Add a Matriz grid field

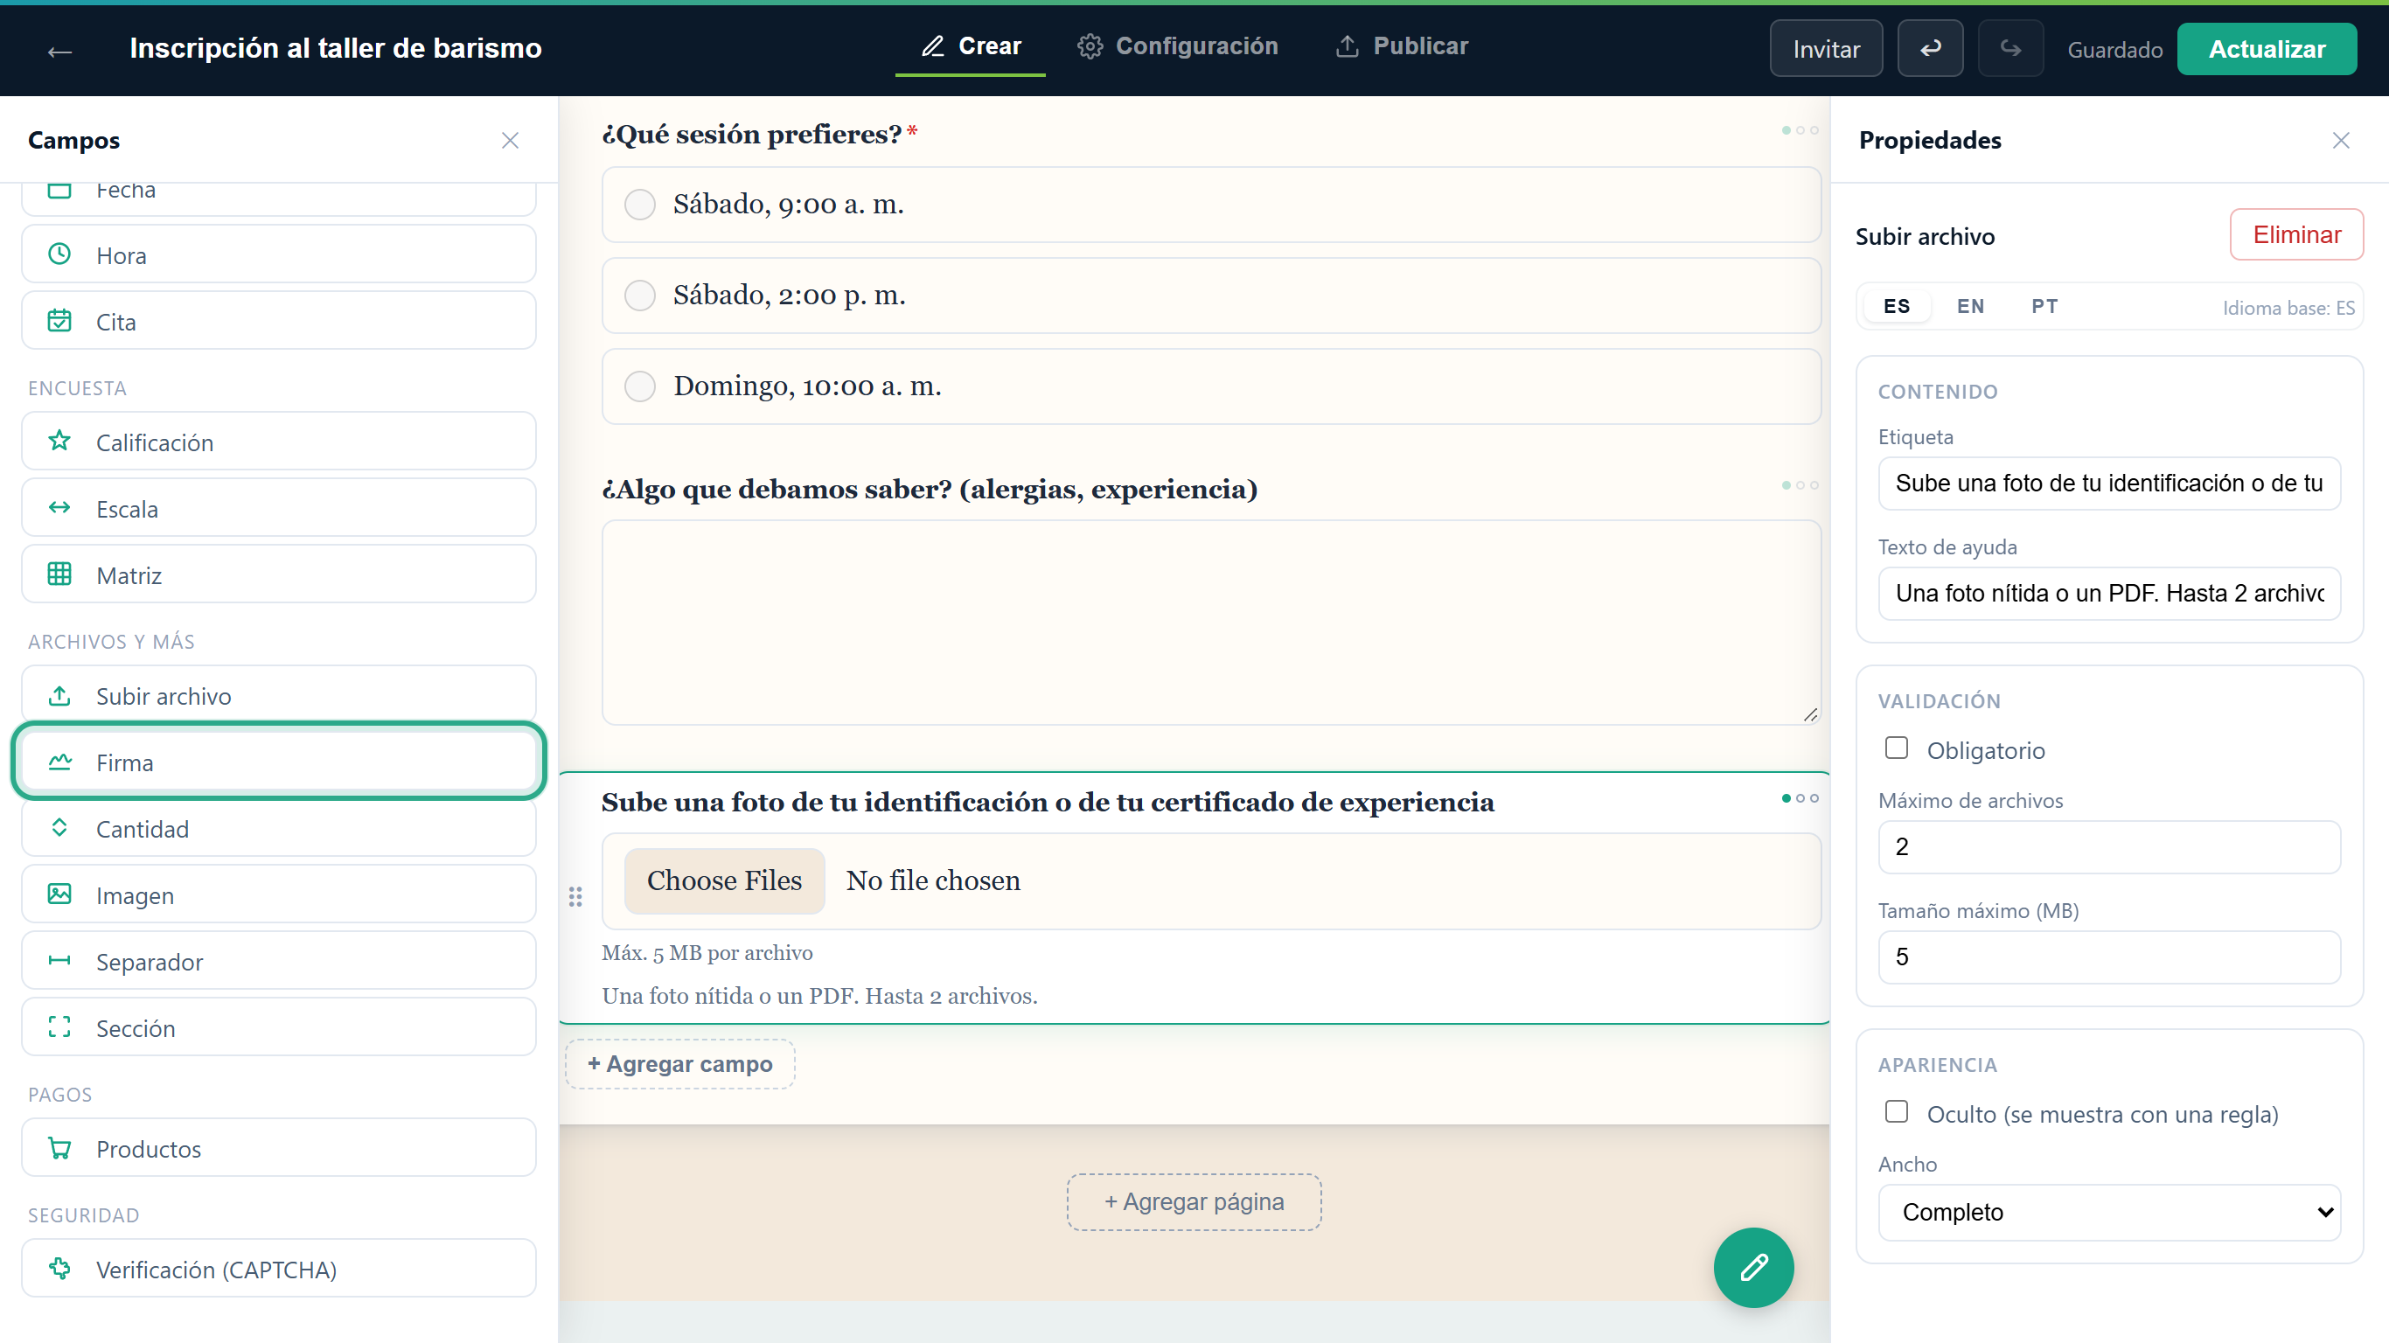click(x=278, y=574)
